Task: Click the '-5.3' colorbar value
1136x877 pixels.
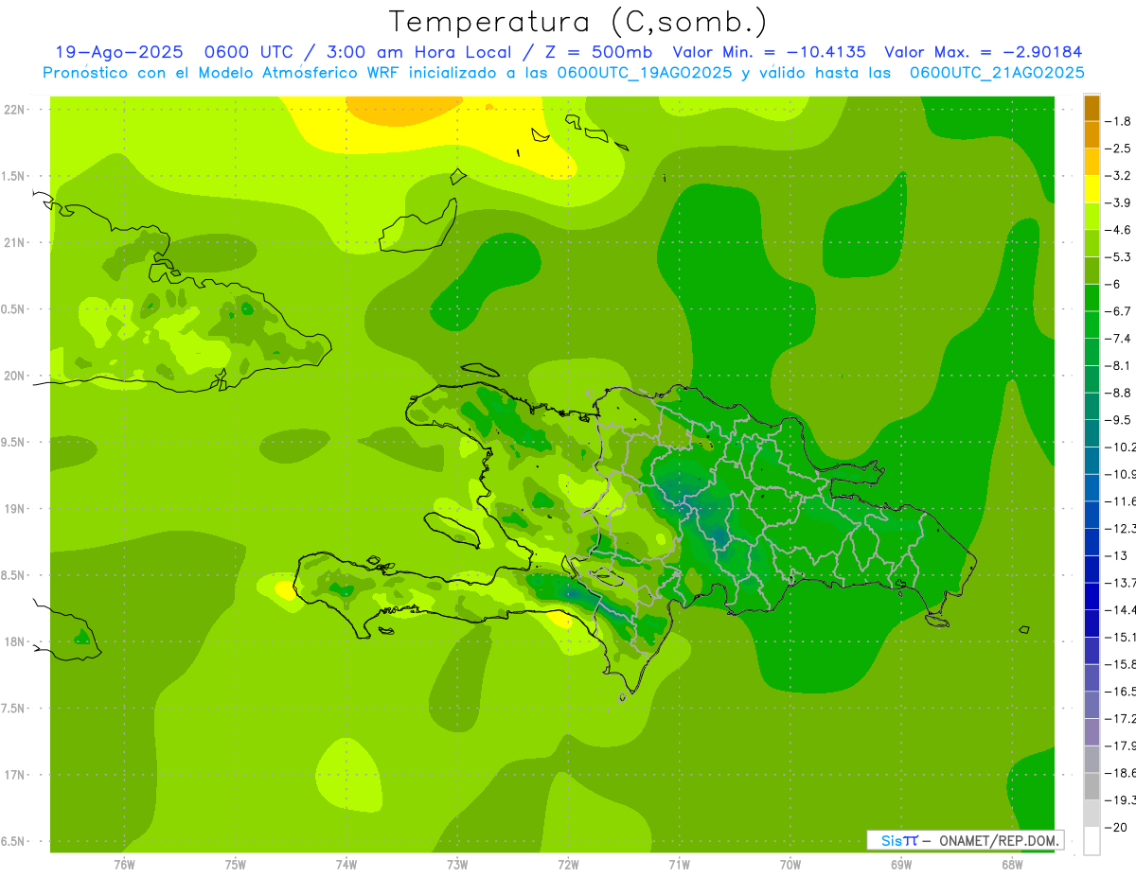Action: tap(1120, 256)
